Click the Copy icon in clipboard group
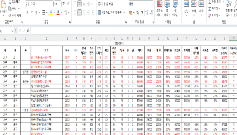Image resolution: width=237 pixels, height=135 pixels. [10, 9]
